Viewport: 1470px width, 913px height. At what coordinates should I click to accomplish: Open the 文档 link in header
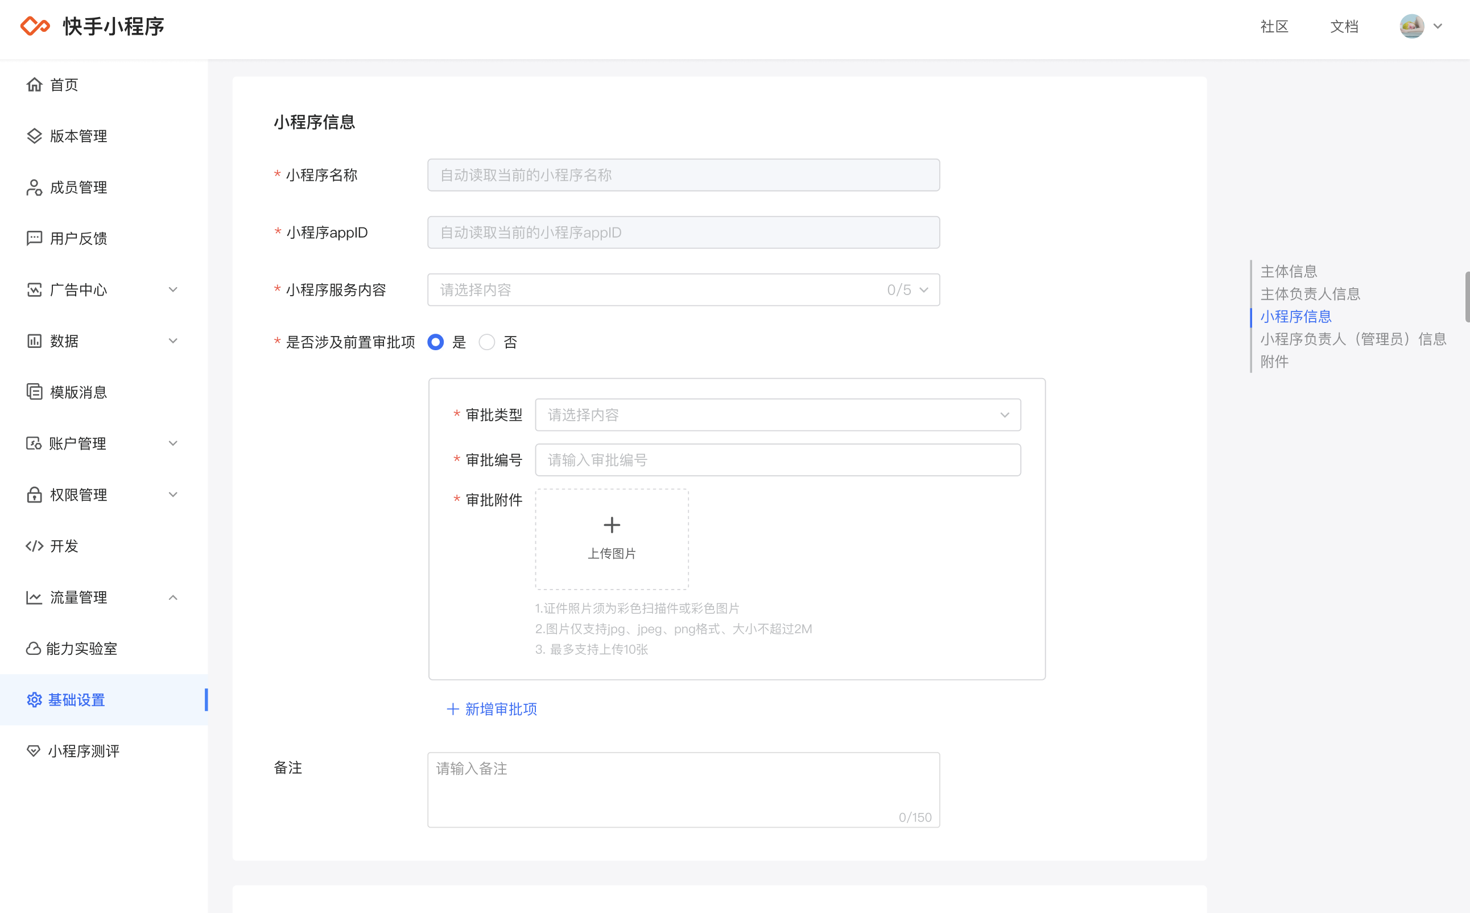pos(1344,27)
